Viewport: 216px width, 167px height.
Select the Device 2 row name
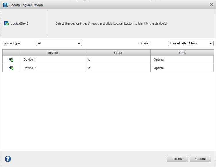(29, 68)
